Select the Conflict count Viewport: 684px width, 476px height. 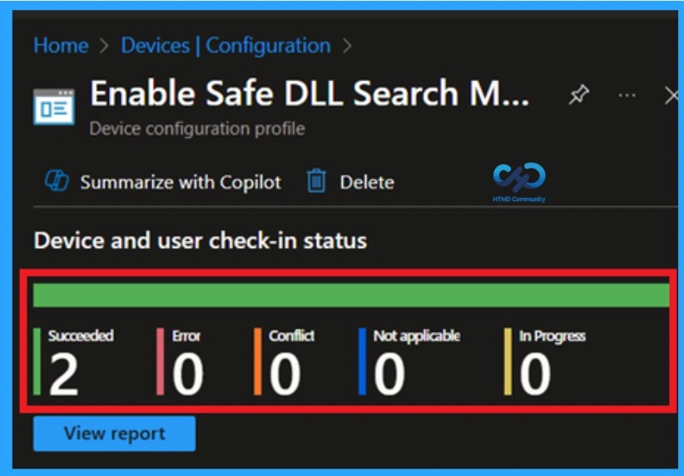point(285,374)
